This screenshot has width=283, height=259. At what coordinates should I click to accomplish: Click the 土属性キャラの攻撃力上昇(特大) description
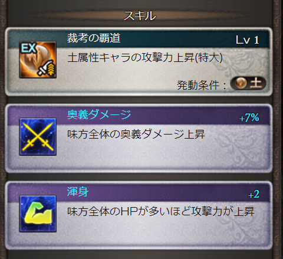(x=145, y=58)
